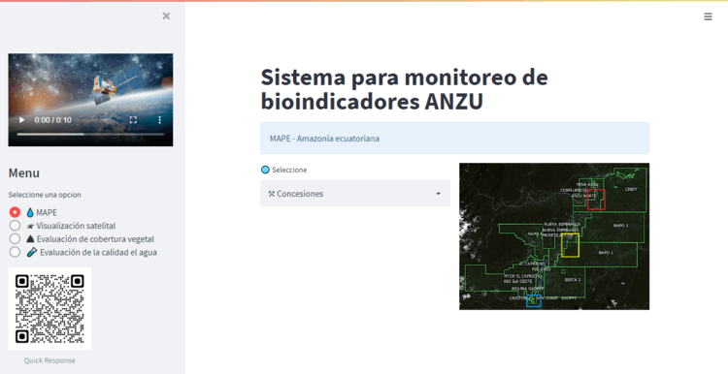
Task: Click the 'NAPO 1' label on the map
Action: (606, 253)
